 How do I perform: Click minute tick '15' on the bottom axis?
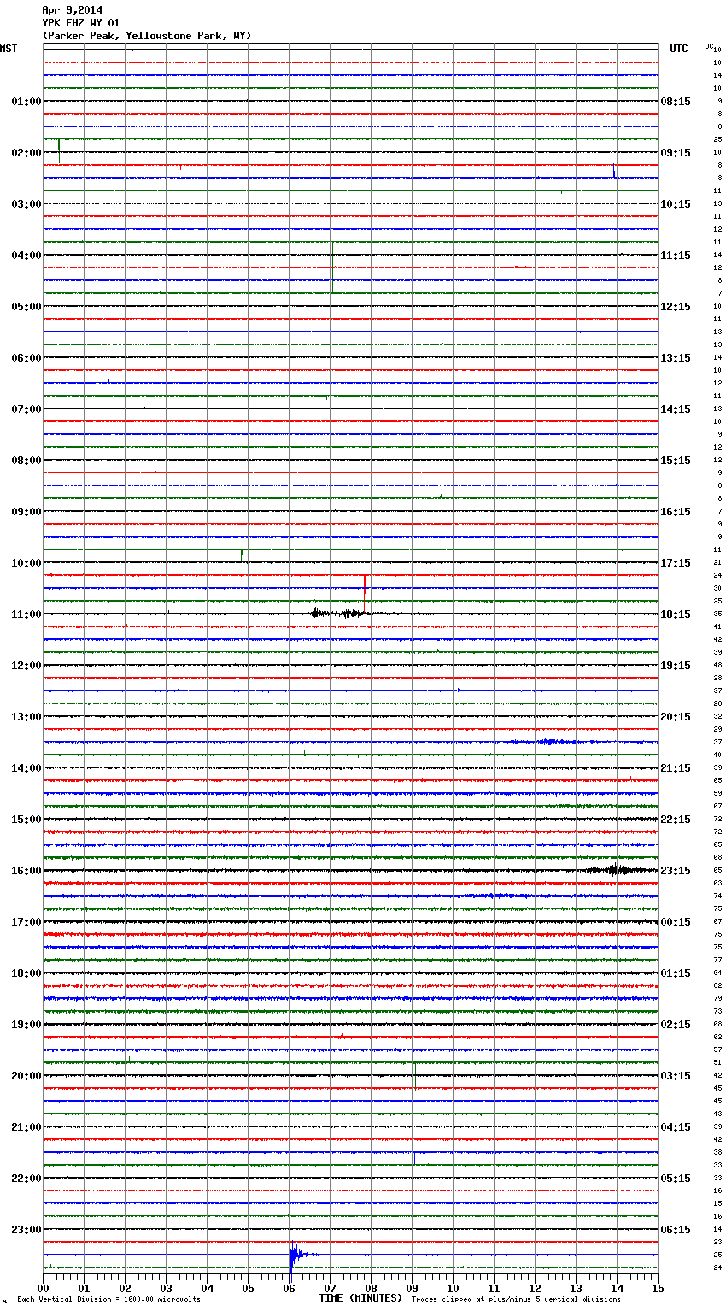658,1288
